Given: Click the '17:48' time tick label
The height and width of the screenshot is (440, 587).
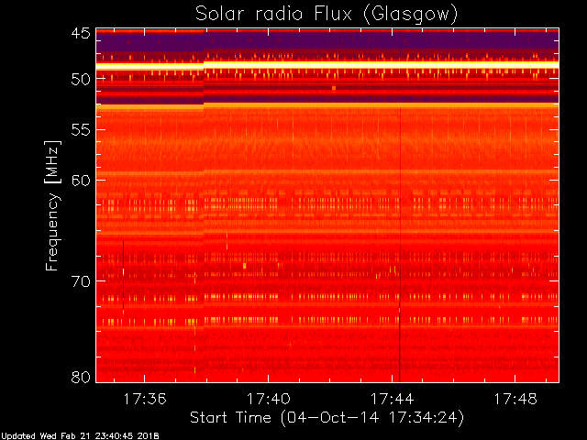Looking at the screenshot, I should click(515, 400).
